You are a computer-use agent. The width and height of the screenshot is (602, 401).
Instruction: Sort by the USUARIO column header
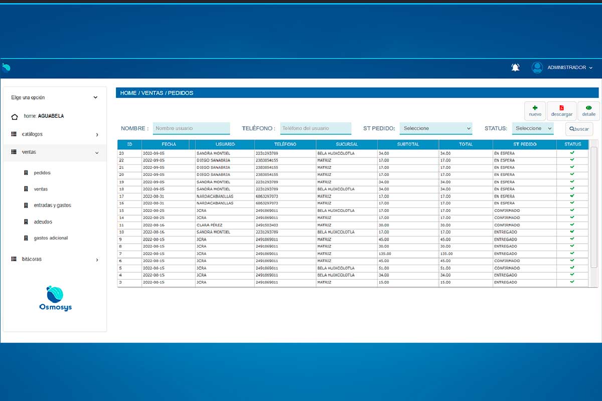[225, 144]
